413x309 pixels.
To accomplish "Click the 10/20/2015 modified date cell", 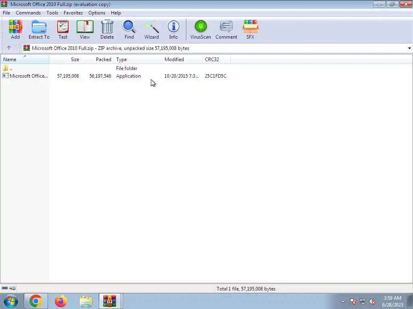I will click(181, 76).
